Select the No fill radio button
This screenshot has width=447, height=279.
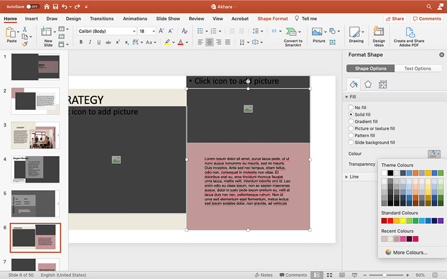click(x=351, y=107)
